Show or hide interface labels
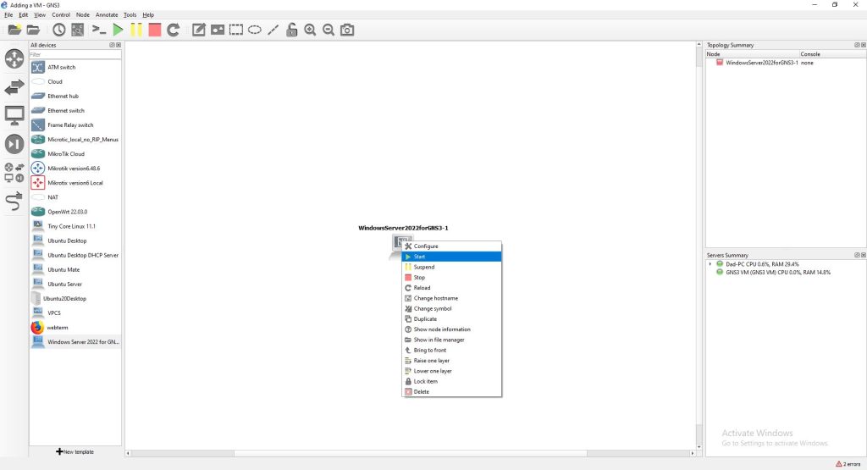The width and height of the screenshot is (867, 470). [x=77, y=30]
